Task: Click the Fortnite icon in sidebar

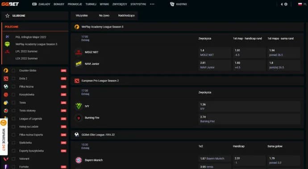Action: coord(6,167)
